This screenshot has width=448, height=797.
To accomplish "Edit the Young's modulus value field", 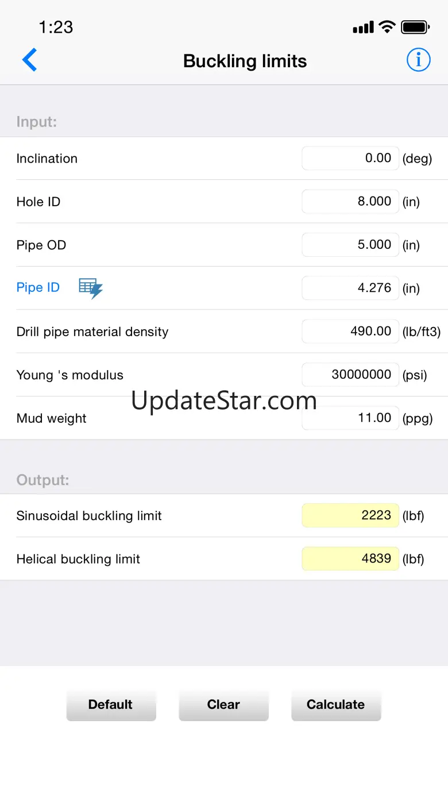I will (x=350, y=375).
